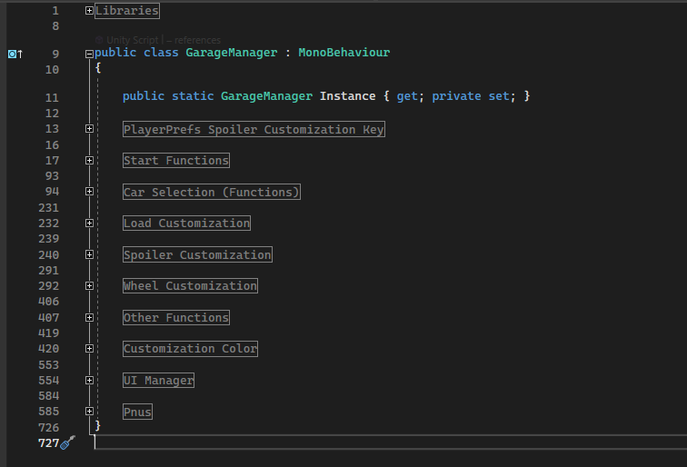The image size is (687, 467).
Task: Place cursor on empty line 727
Action: tap(363, 442)
